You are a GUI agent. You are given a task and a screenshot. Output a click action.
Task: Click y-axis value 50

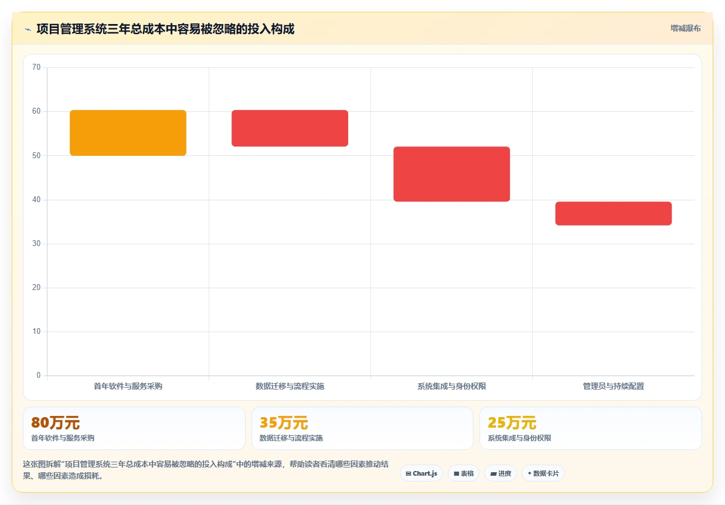click(x=36, y=155)
